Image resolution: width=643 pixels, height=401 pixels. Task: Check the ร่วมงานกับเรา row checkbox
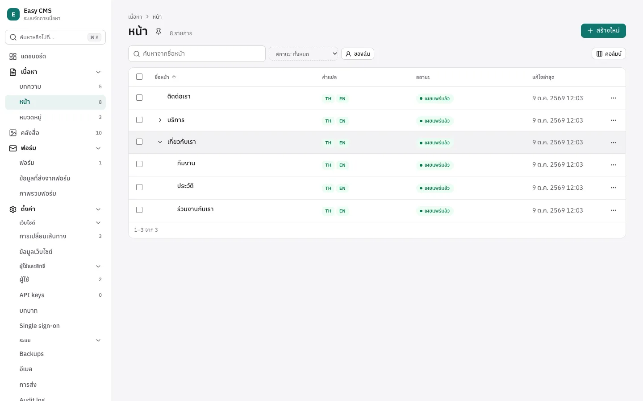[139, 210]
